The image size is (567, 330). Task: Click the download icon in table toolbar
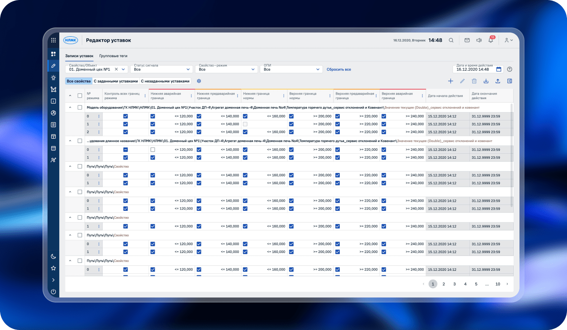(x=486, y=81)
